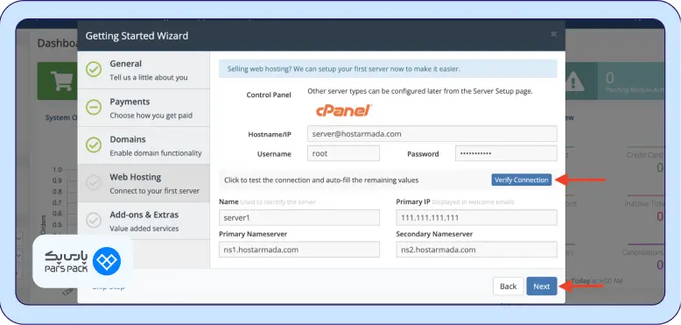Open the Payments wizard step
681x325 pixels.
pos(144,108)
